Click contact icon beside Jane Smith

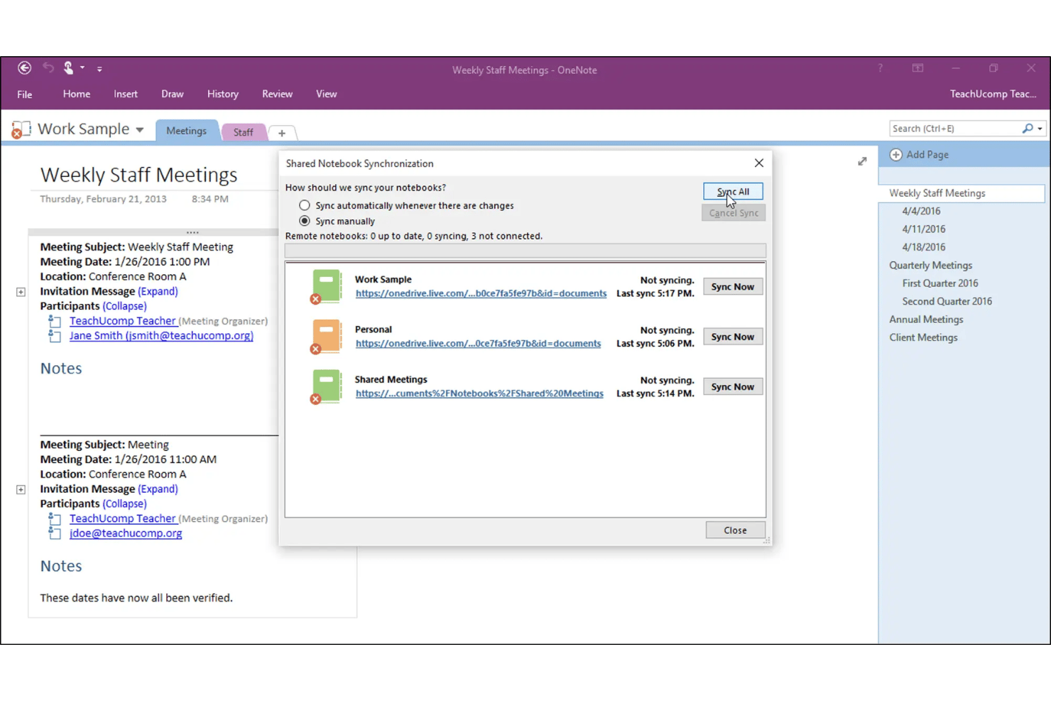(55, 336)
